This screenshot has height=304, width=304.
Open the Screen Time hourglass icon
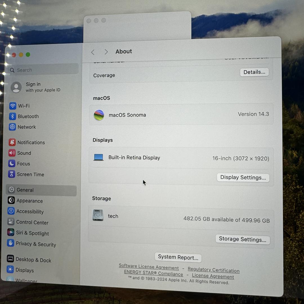pos(12,174)
